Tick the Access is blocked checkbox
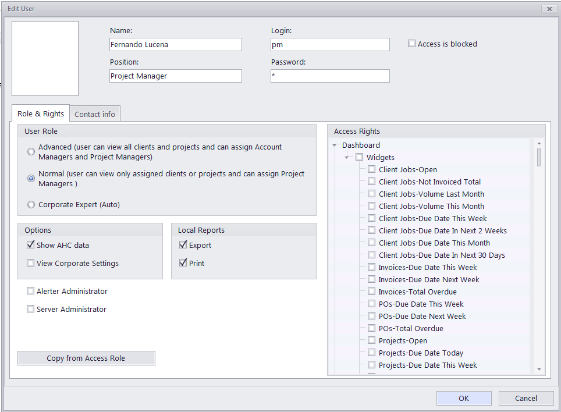 point(412,44)
